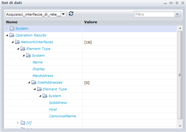186x132 pixels.
Task: Click the vertical scrollbar down arrow
Action: [180, 126]
